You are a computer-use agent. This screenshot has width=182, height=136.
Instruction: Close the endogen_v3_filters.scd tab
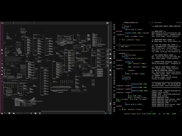(150, 22)
